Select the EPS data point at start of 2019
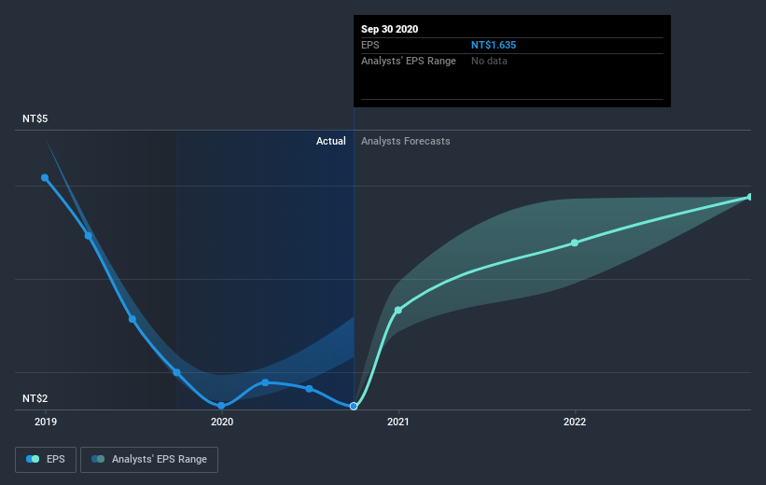 click(x=45, y=177)
